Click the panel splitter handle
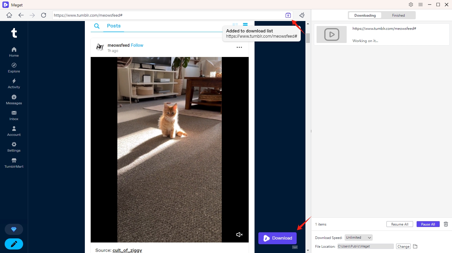Screen dimensions: 452x253 point(311,131)
